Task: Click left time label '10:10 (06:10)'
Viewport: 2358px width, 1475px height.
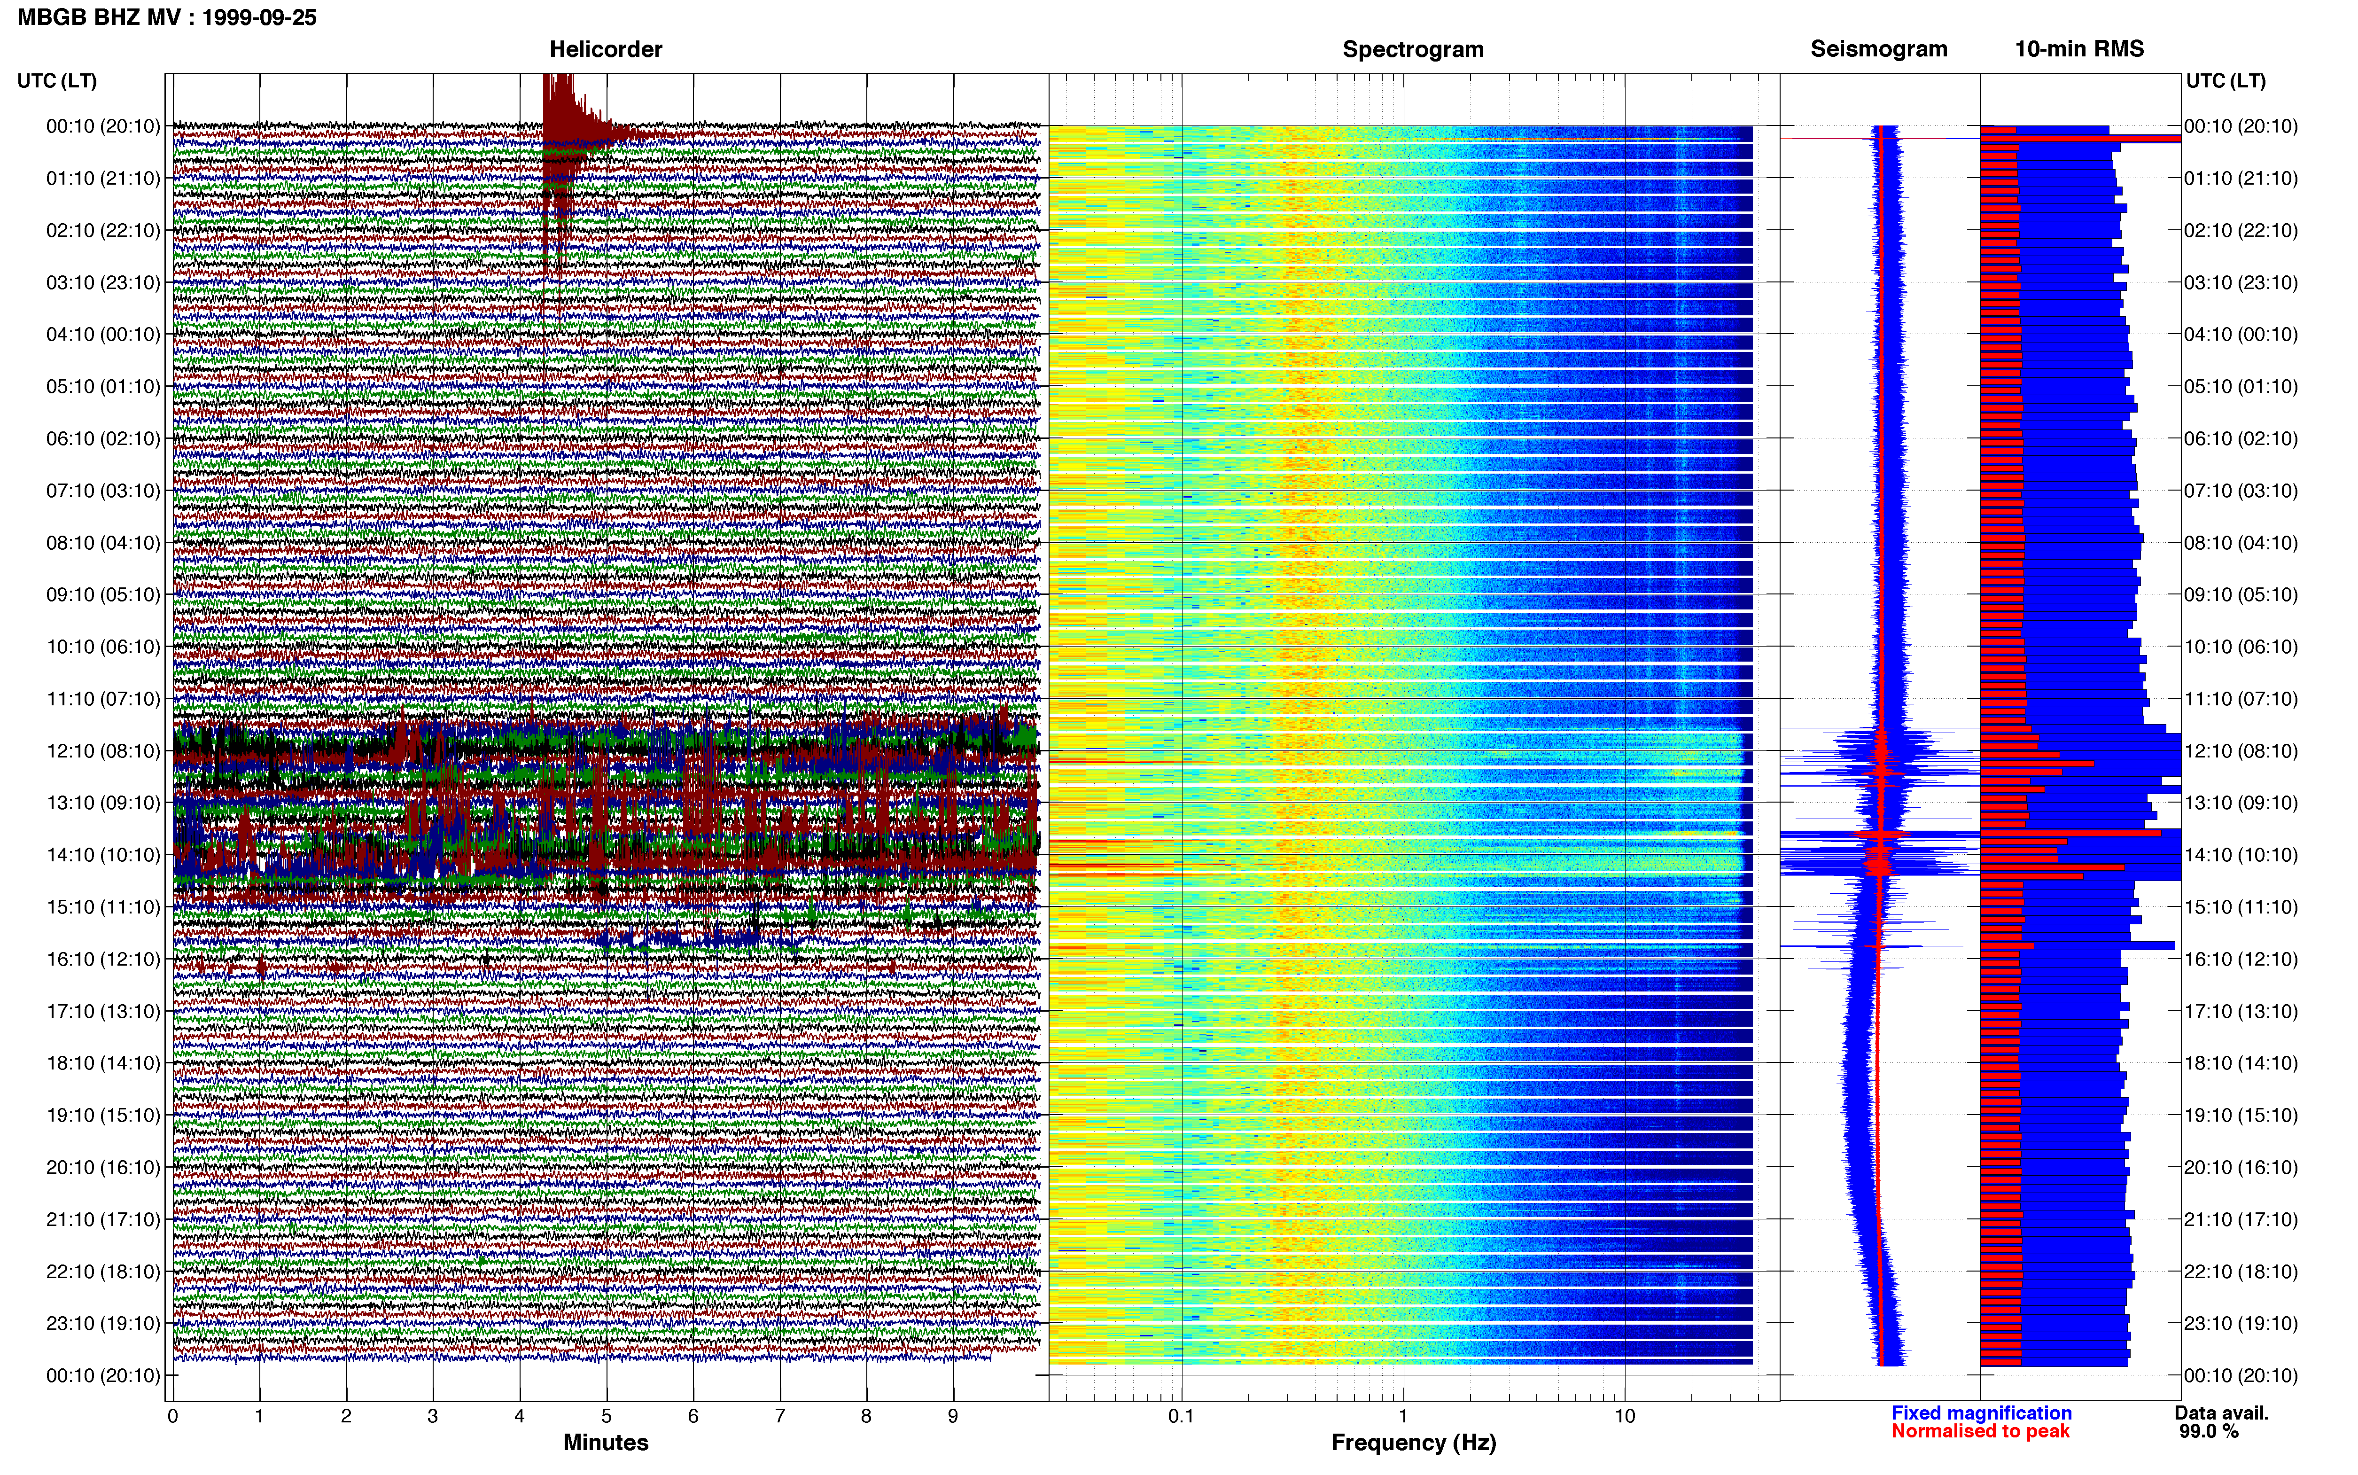Action: pyautogui.click(x=103, y=647)
